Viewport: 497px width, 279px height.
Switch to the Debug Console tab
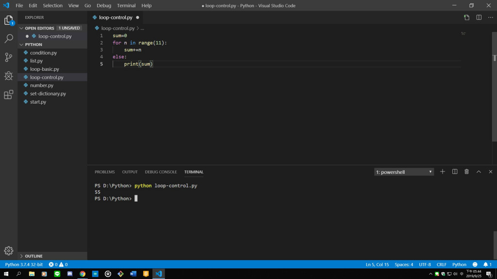coord(161,172)
